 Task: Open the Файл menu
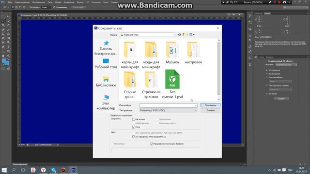coord(10,2)
